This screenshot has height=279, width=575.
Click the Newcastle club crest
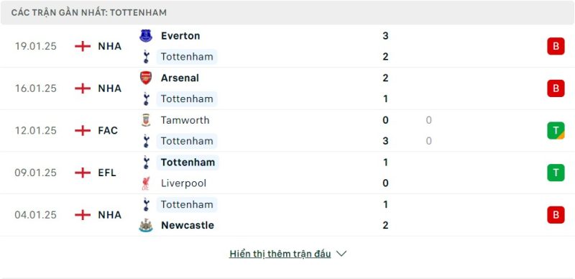coord(146,225)
